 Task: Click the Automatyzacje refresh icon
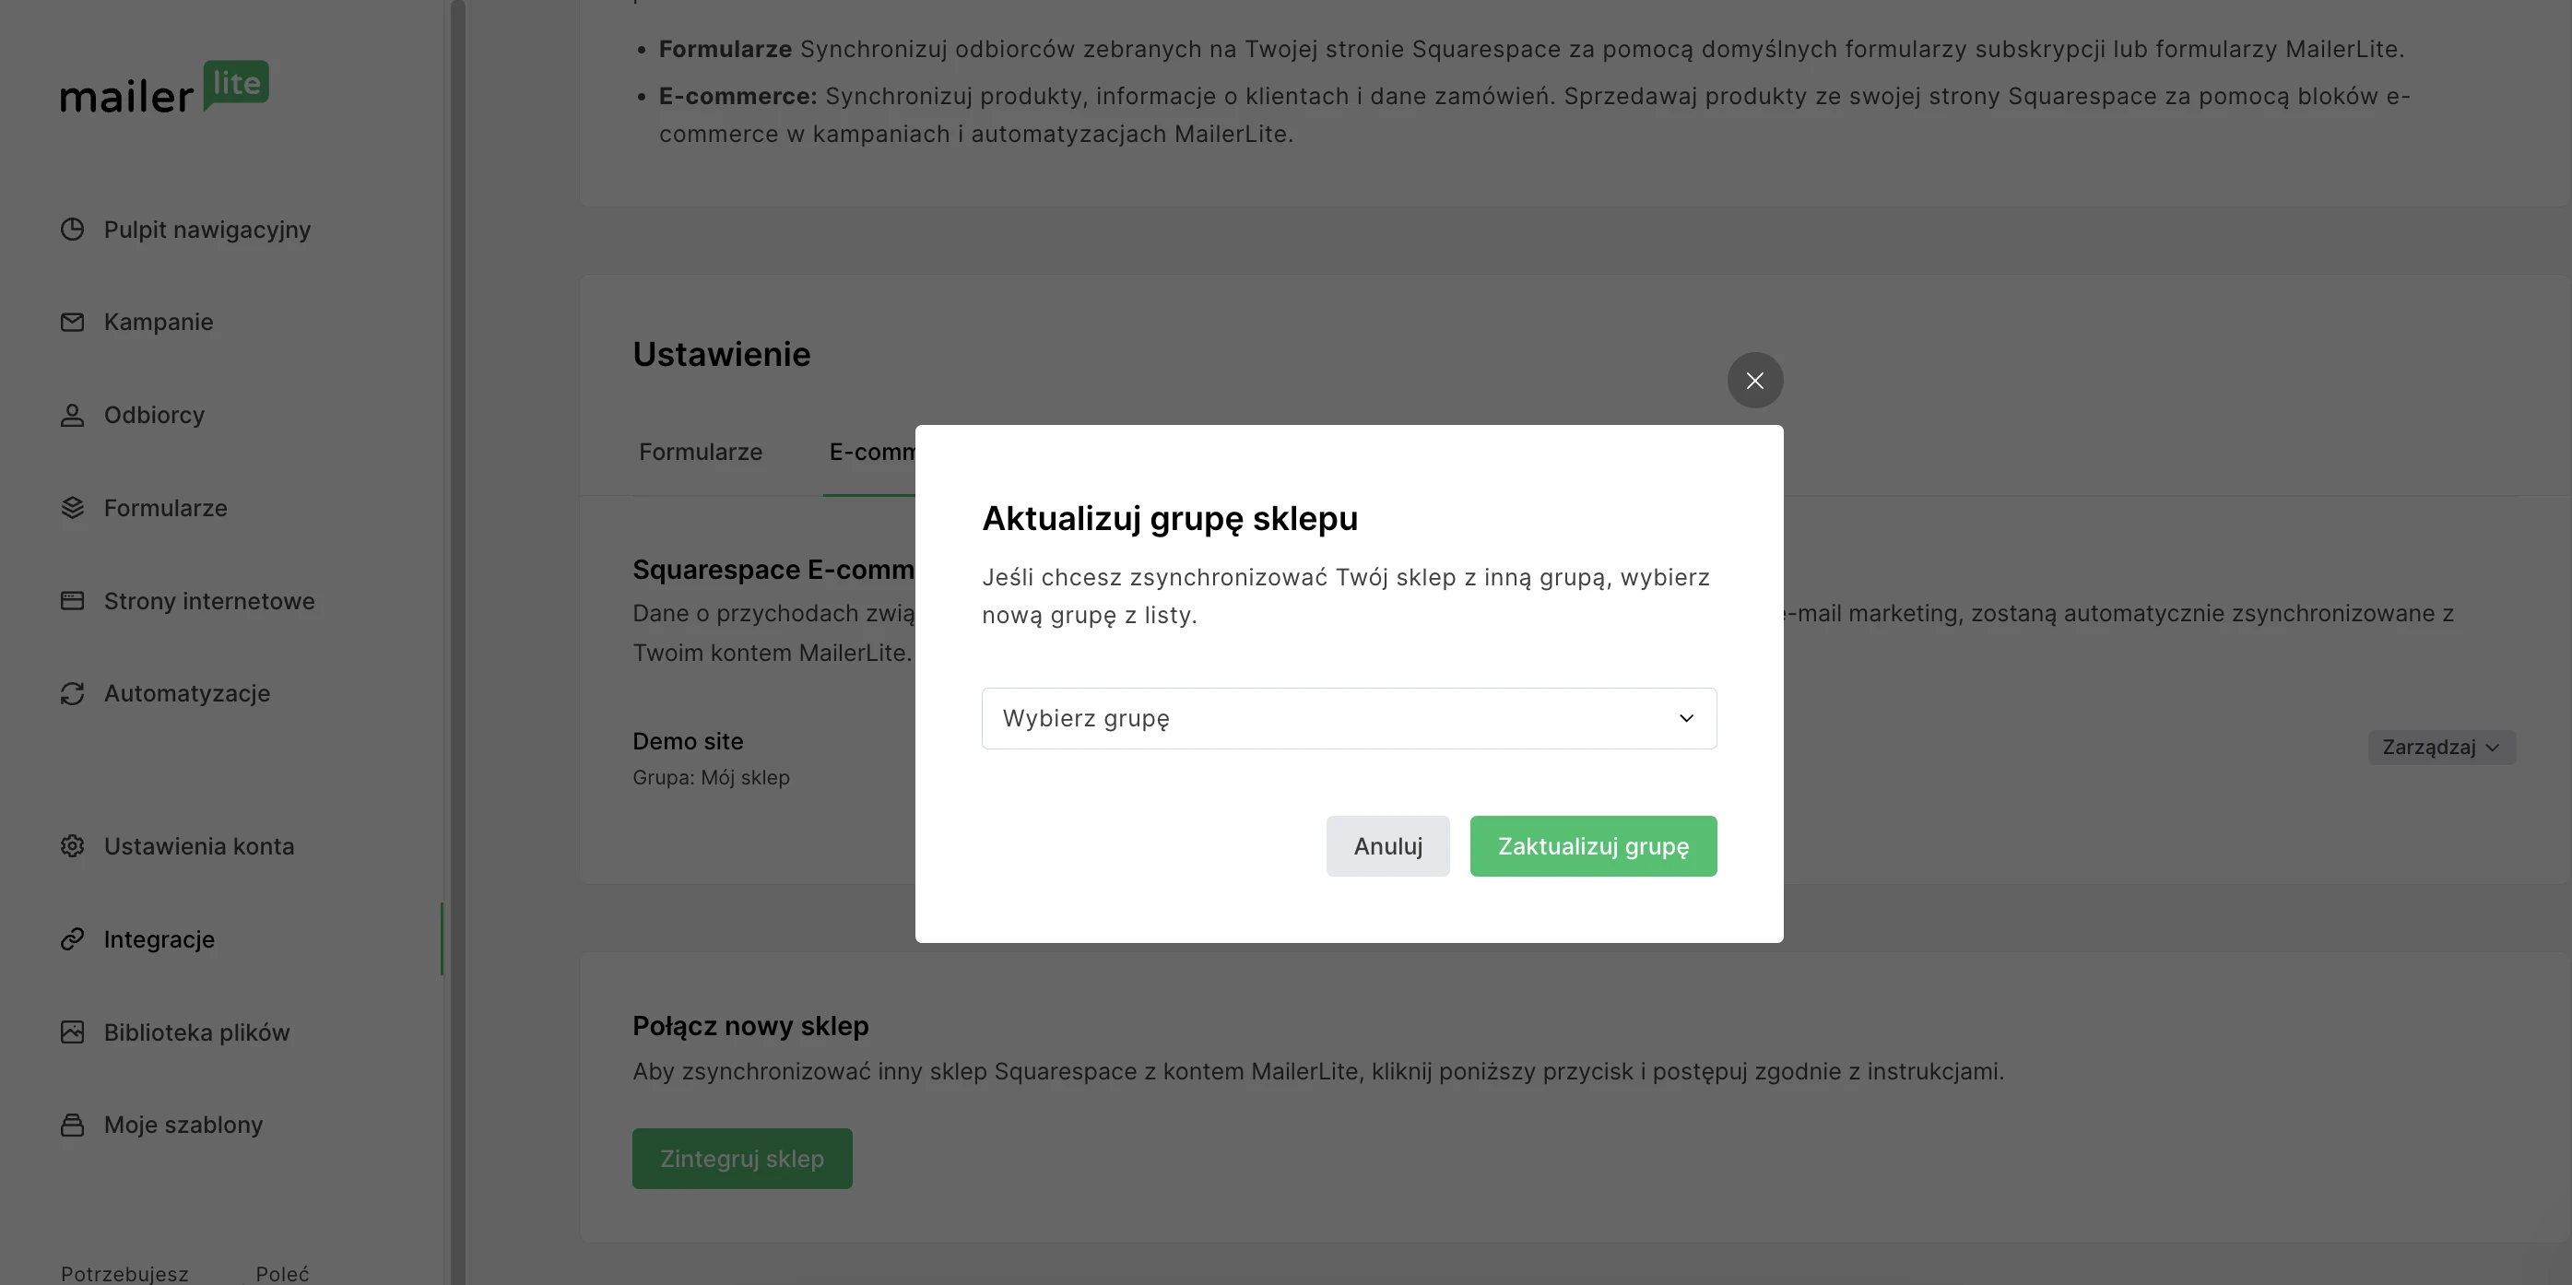[x=72, y=694]
